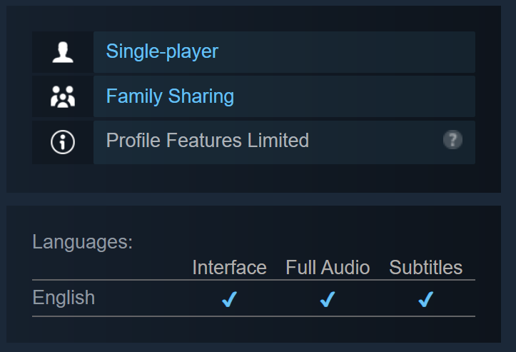This screenshot has width=516, height=352.
Task: Click the Single-player person icon
Action: click(x=63, y=52)
